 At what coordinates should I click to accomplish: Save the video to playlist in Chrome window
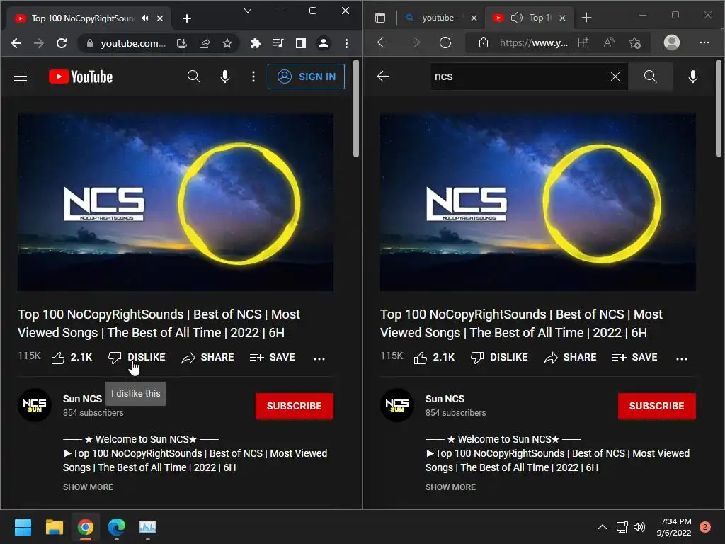273,358
